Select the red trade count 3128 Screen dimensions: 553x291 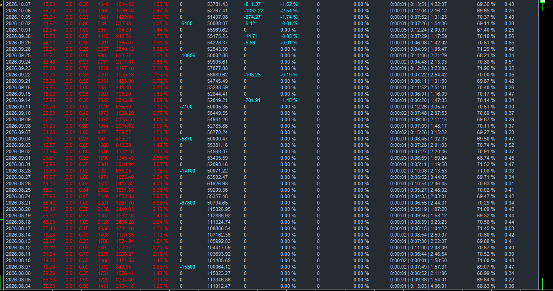(x=103, y=196)
